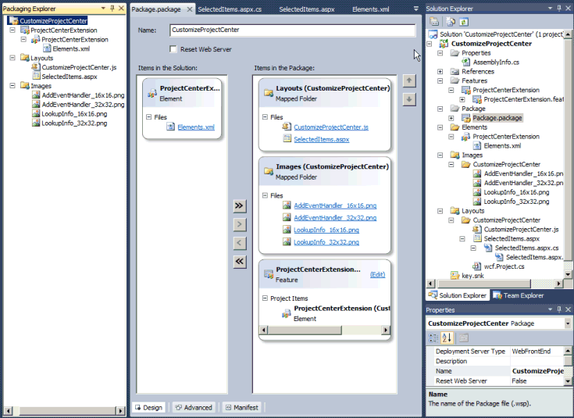Click Refresh icon in Solution Explorer toolbar

tap(464, 22)
